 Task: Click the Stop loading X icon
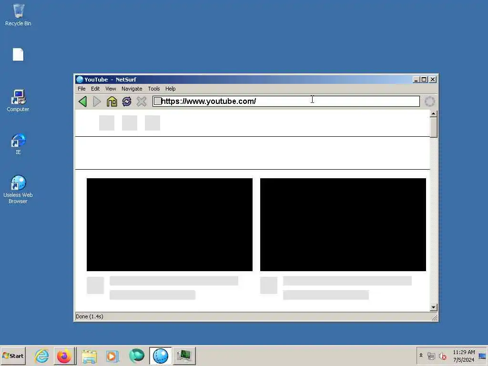142,102
